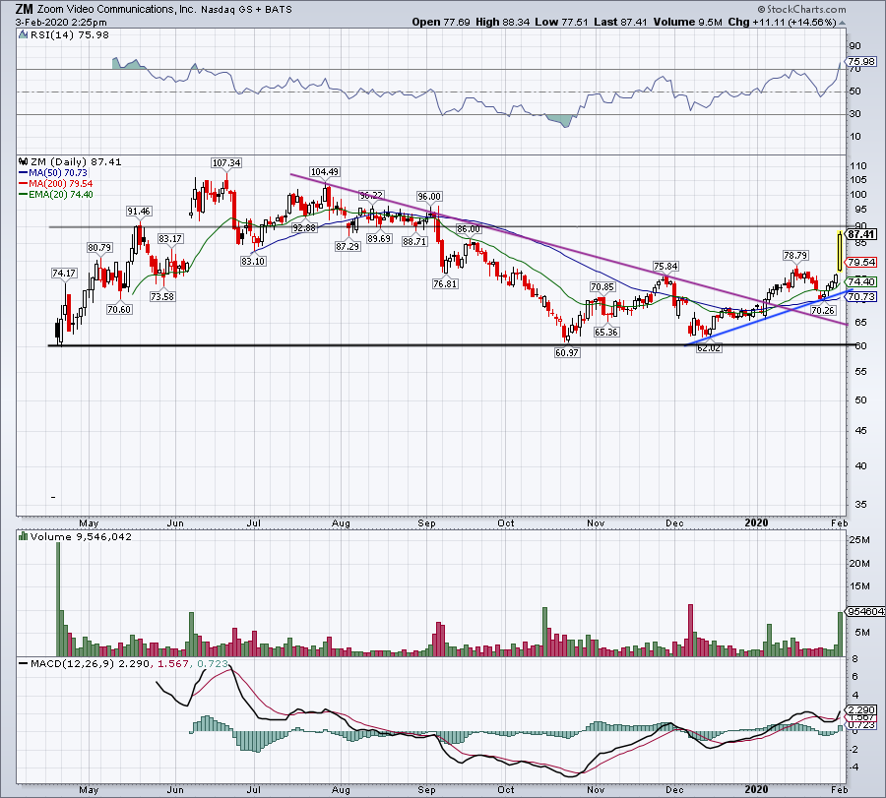Click the 73.58 low price label
886x798 pixels.
(x=162, y=296)
